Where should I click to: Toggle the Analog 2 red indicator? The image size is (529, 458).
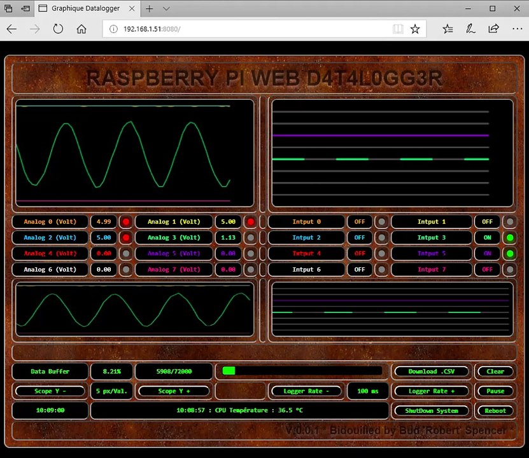tap(126, 238)
